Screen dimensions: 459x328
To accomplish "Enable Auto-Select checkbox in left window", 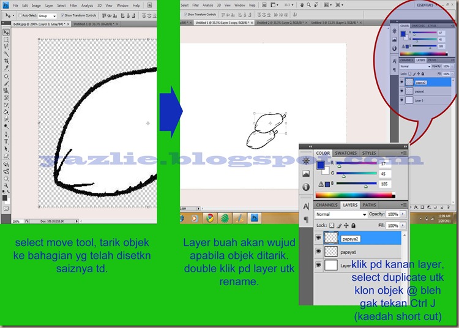I will point(20,15).
